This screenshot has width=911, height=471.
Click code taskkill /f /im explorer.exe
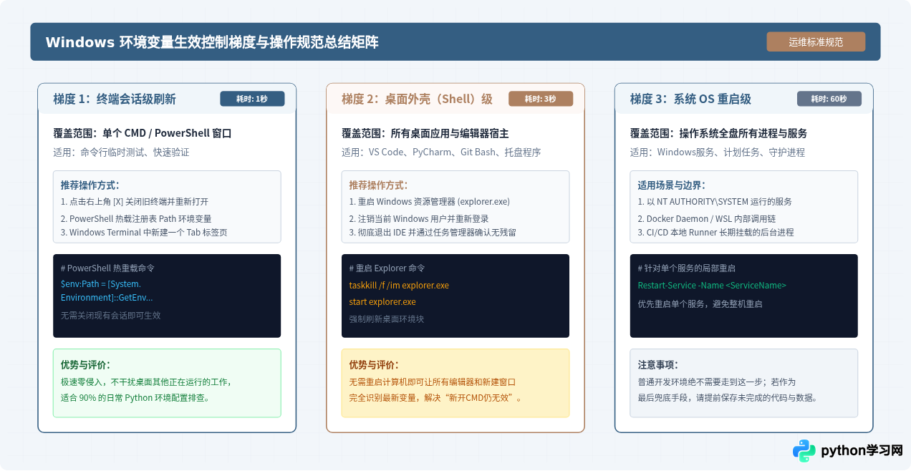tap(399, 285)
